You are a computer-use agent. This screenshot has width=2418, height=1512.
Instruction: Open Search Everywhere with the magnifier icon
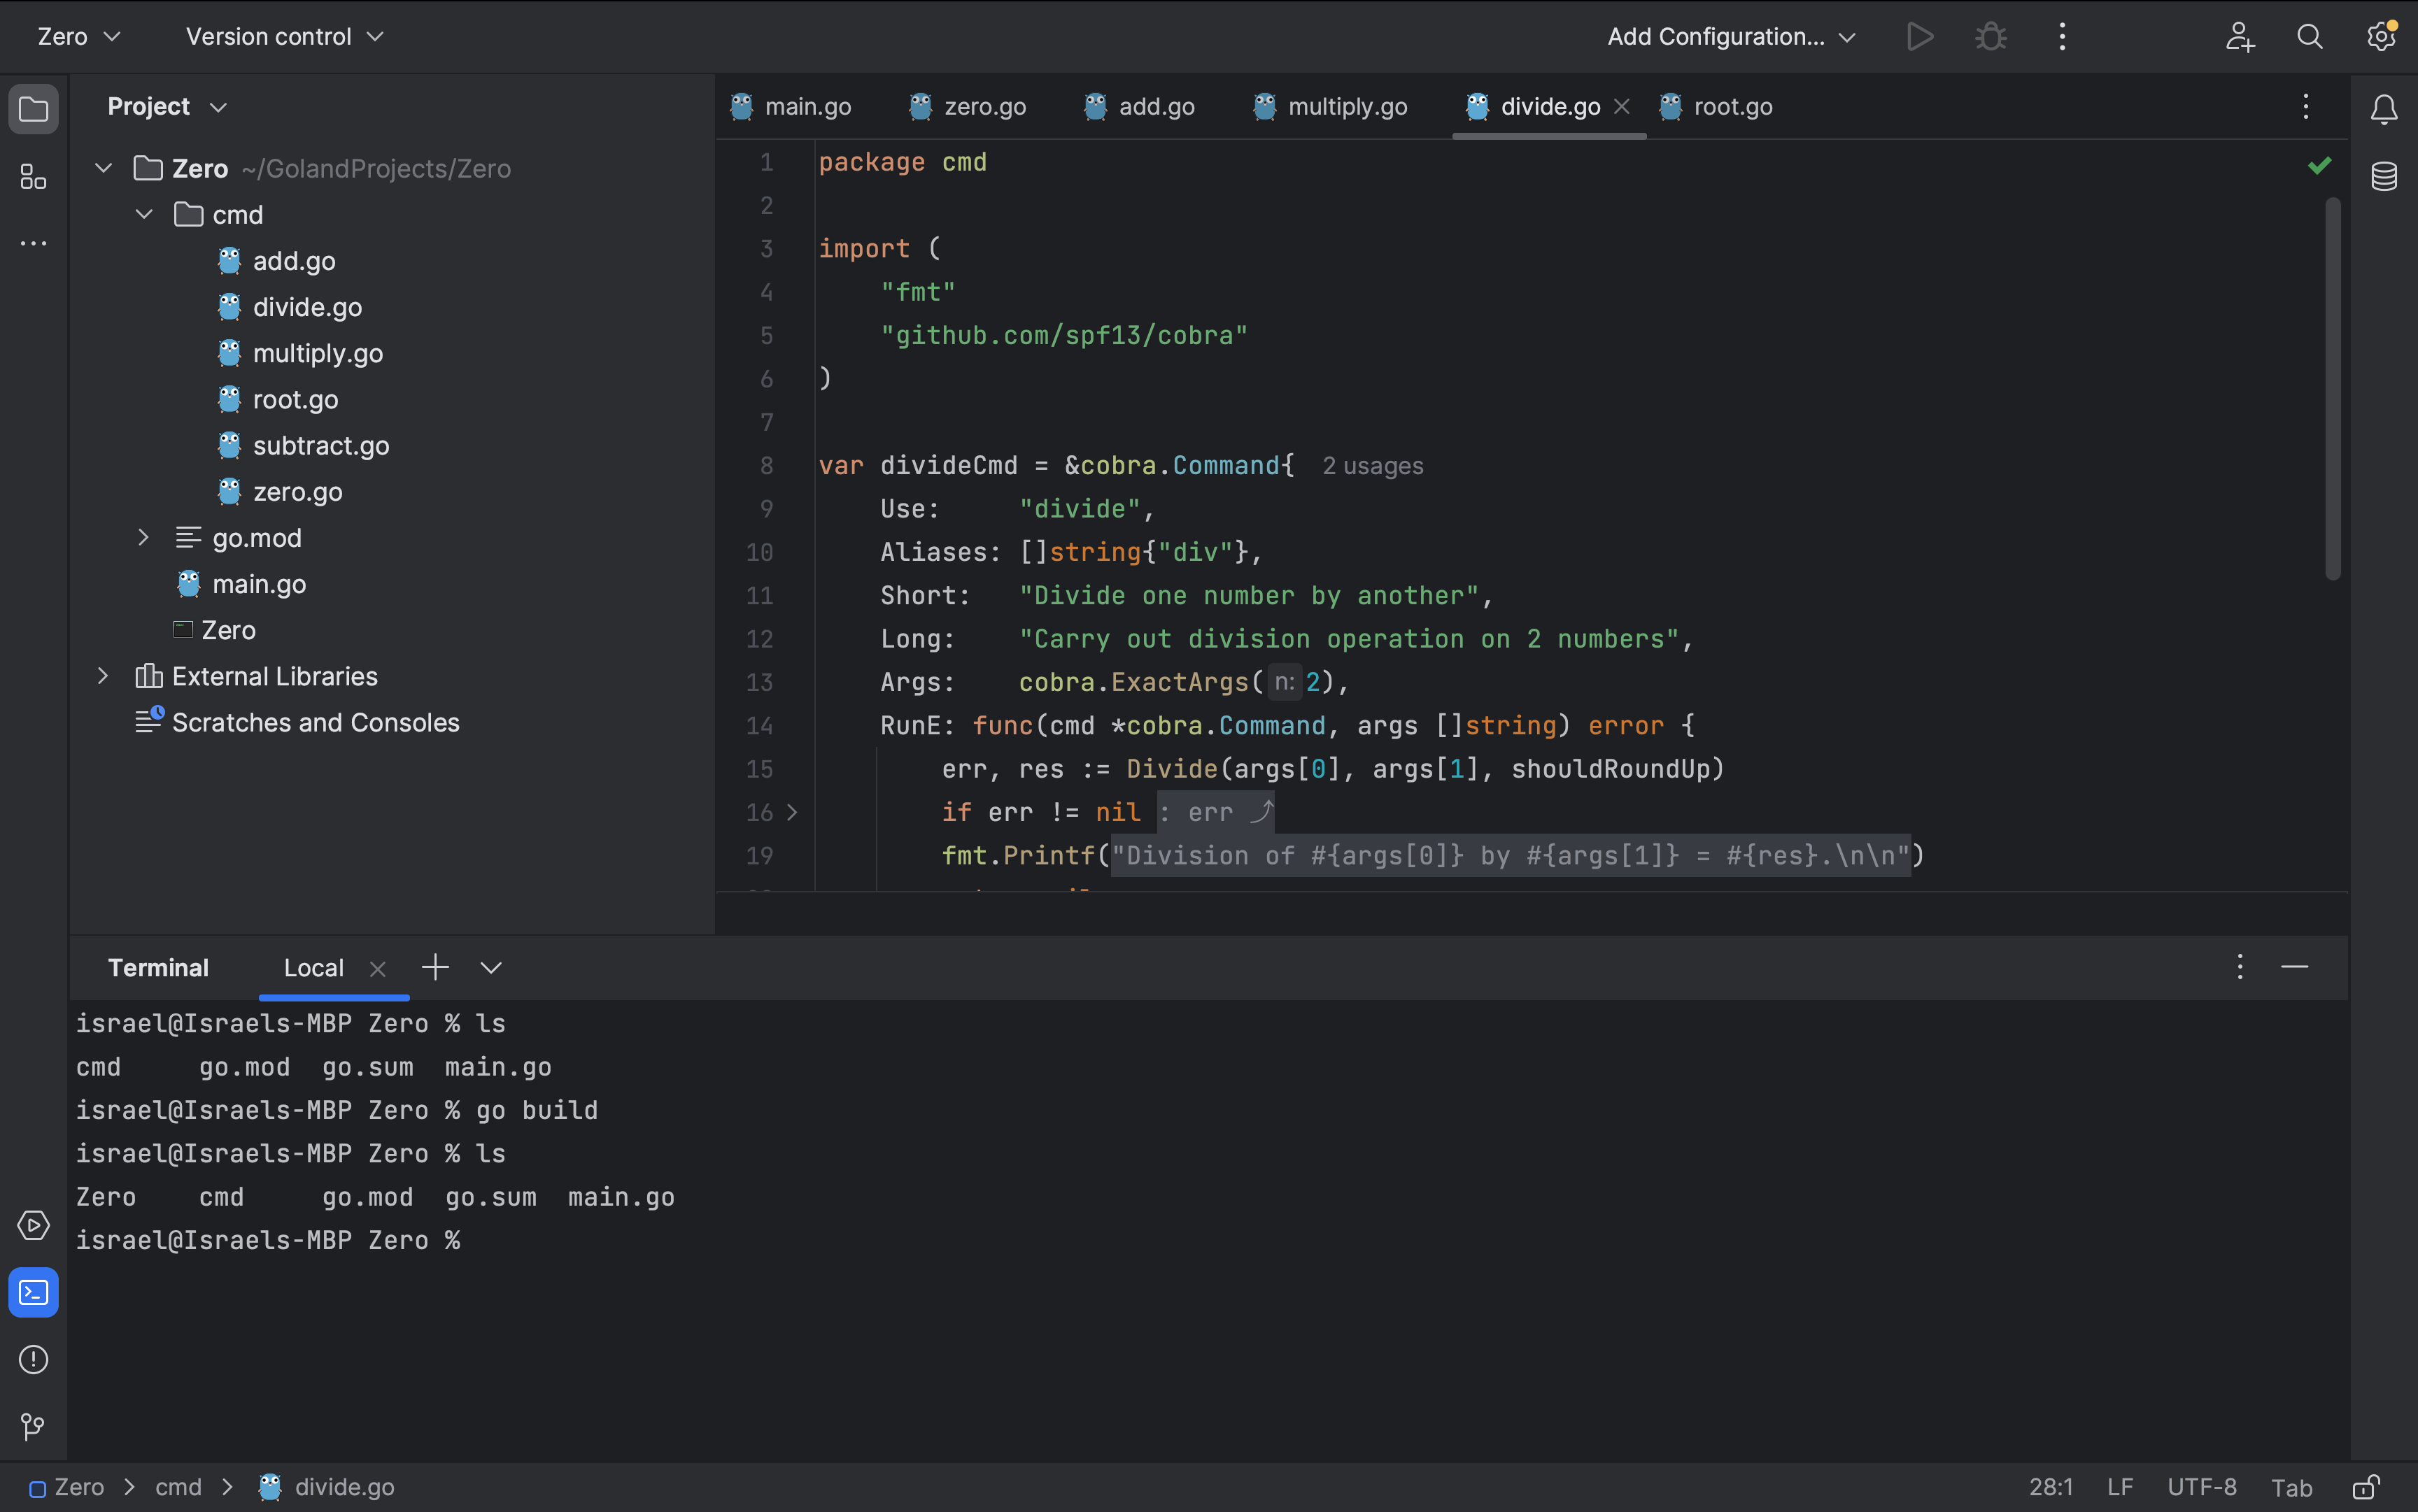pyautogui.click(x=2309, y=36)
